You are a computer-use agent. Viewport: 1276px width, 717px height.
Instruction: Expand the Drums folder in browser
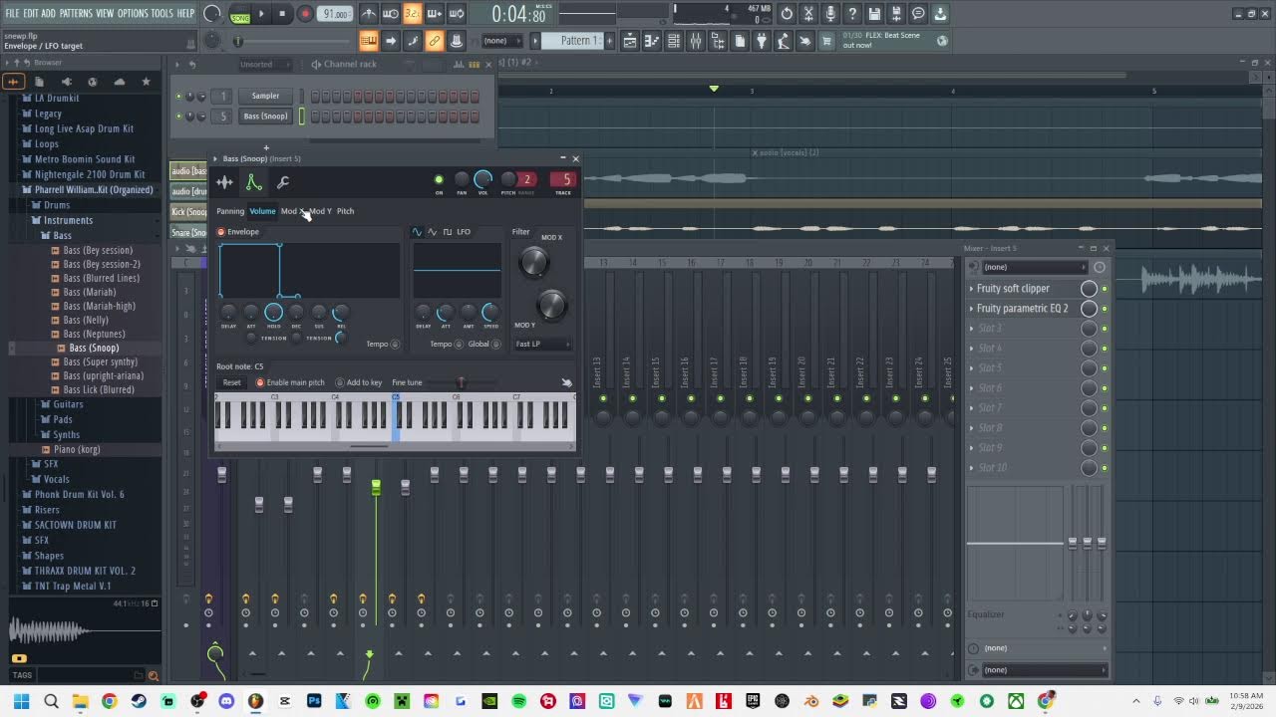[x=57, y=205]
